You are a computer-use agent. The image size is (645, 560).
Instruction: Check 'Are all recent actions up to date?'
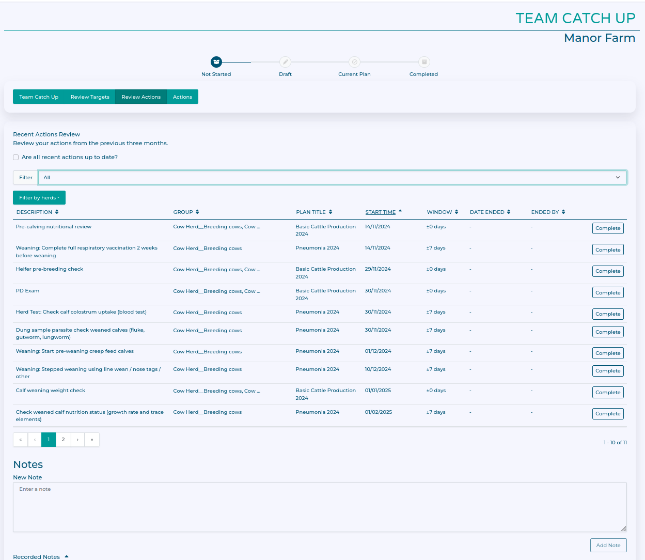[x=16, y=158]
